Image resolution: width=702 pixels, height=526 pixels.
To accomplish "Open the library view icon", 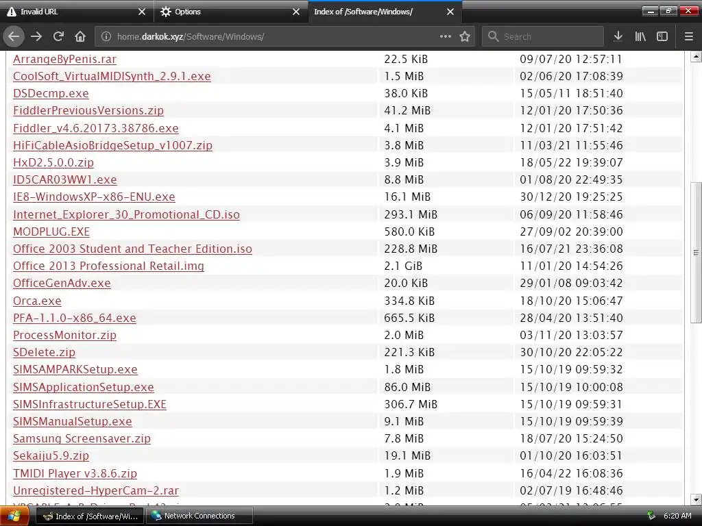I will [640, 36].
